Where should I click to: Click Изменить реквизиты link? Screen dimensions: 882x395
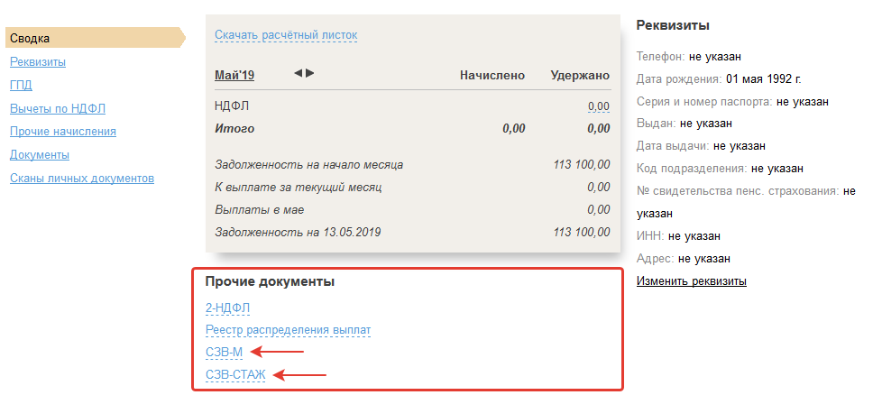click(x=692, y=281)
